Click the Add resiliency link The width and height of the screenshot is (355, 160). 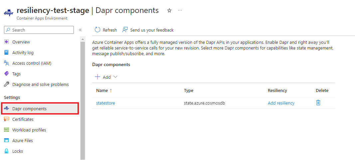pyautogui.click(x=281, y=103)
